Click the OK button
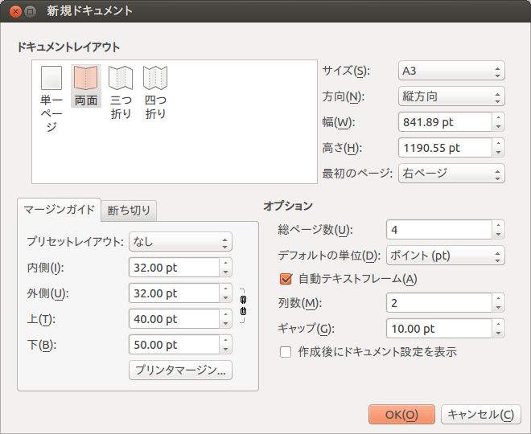The height and width of the screenshot is (434, 531). click(x=401, y=415)
